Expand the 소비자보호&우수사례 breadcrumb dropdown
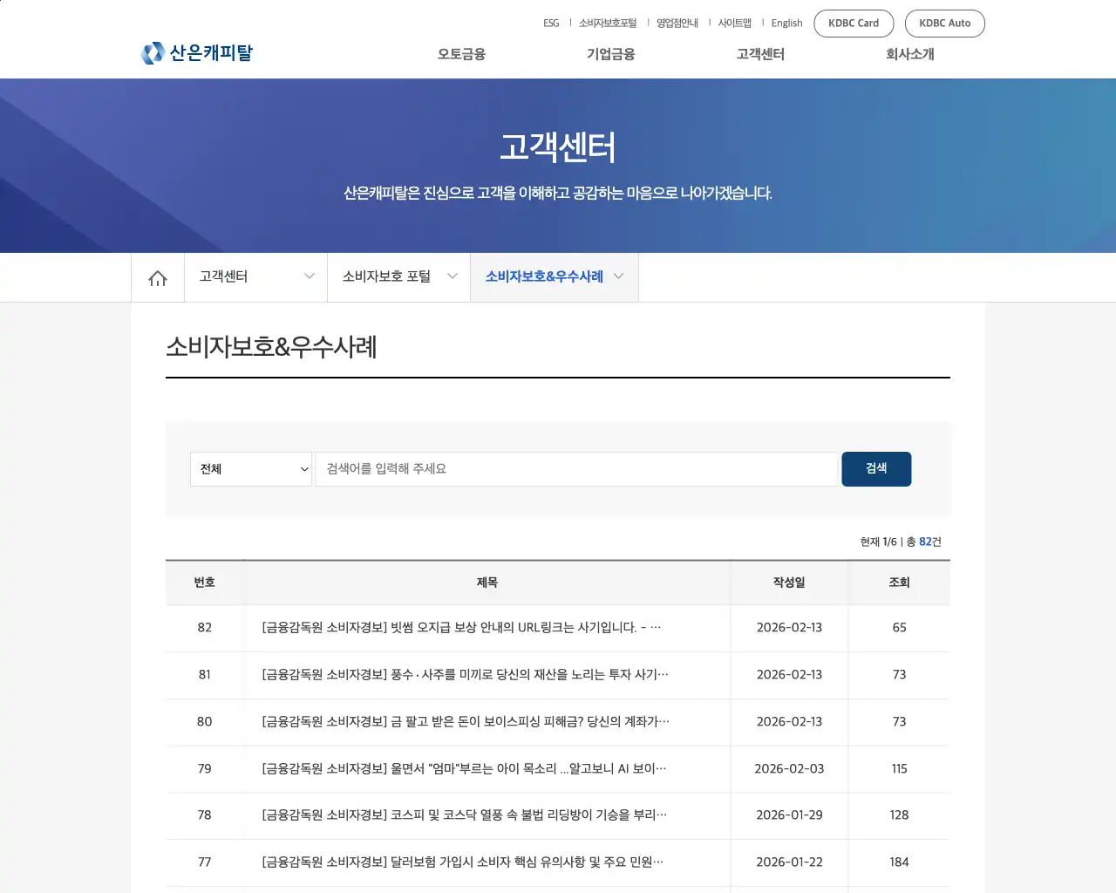Image resolution: width=1116 pixels, height=893 pixels. click(619, 276)
